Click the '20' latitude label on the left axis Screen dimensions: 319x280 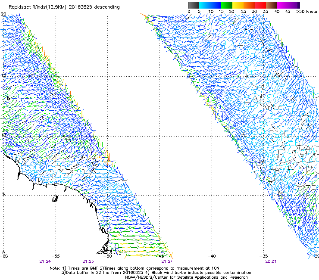tap(3, 14)
